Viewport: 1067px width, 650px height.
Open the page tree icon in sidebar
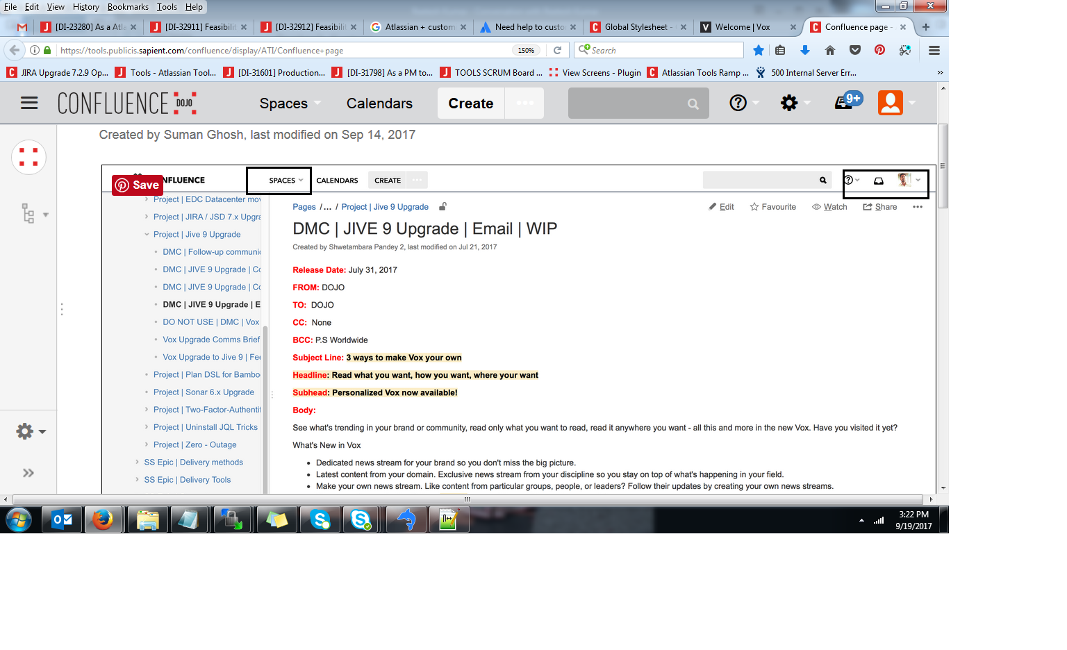point(28,213)
